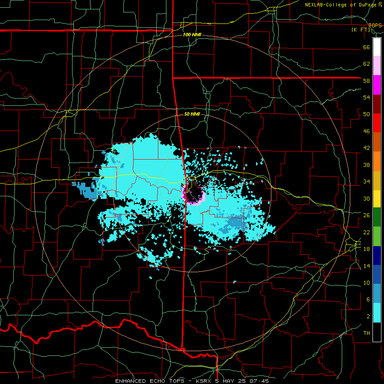
Task: Click the dark maroon legend swatch
Action: (x=377, y=104)
